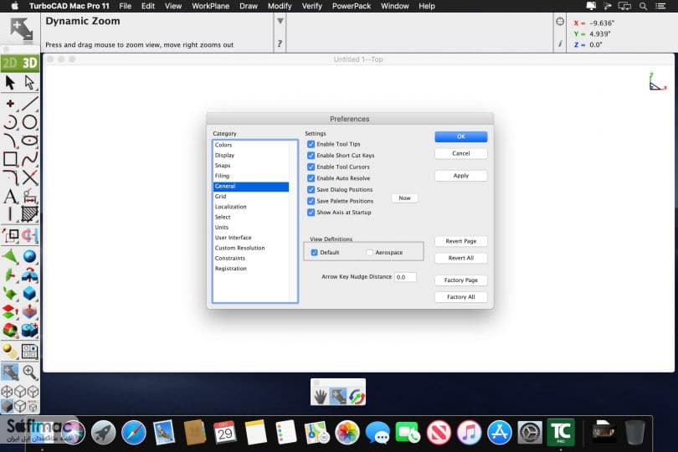Click the Now button
The width and height of the screenshot is (678, 452).
[x=405, y=198]
